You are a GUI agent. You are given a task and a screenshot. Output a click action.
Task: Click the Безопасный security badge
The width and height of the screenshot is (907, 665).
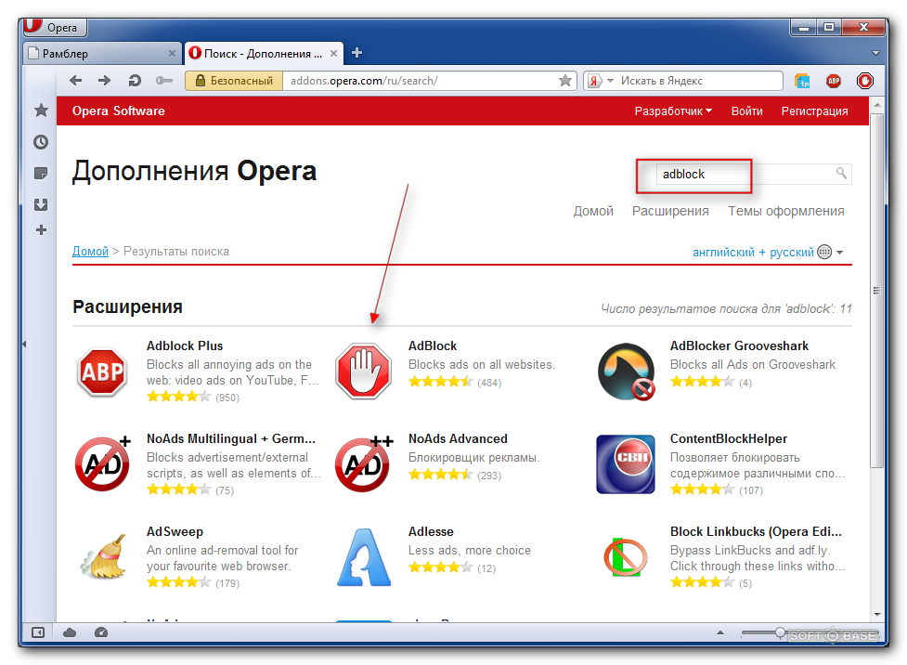coord(234,81)
